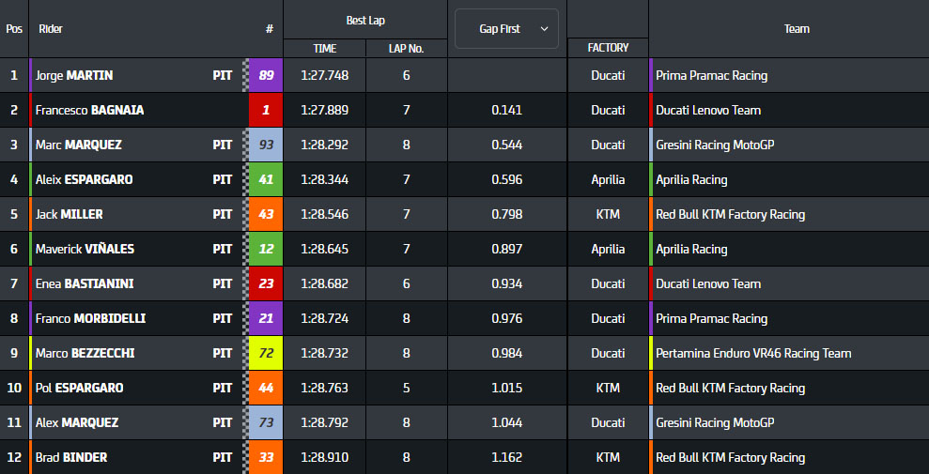Click Bezzecchi's yellow number 72 badge
This screenshot has height=474, width=929.
point(266,353)
